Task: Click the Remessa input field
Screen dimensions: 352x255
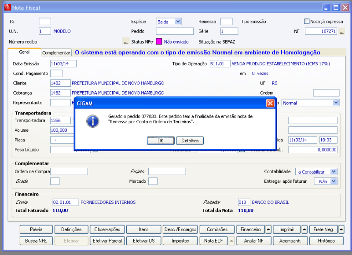Action: (x=226, y=22)
